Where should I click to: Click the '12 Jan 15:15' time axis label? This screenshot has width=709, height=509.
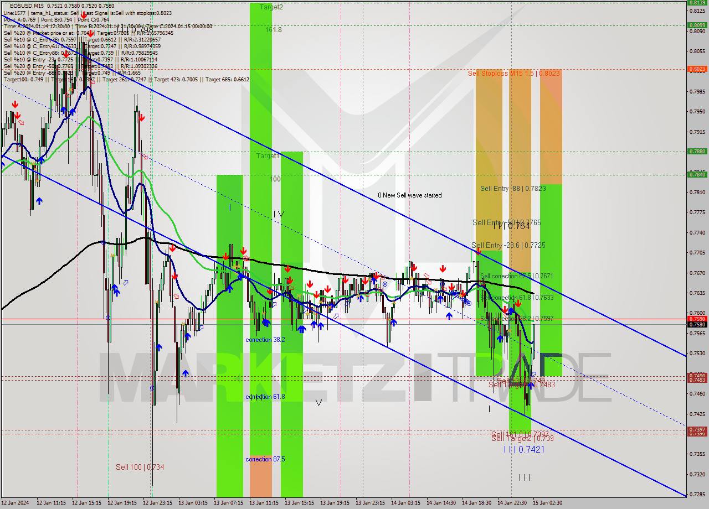point(87,503)
